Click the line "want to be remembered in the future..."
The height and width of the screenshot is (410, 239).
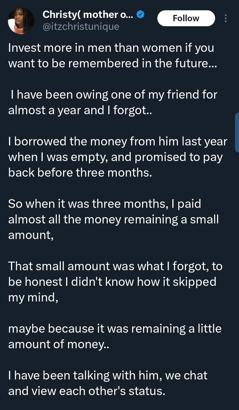[x=112, y=63]
